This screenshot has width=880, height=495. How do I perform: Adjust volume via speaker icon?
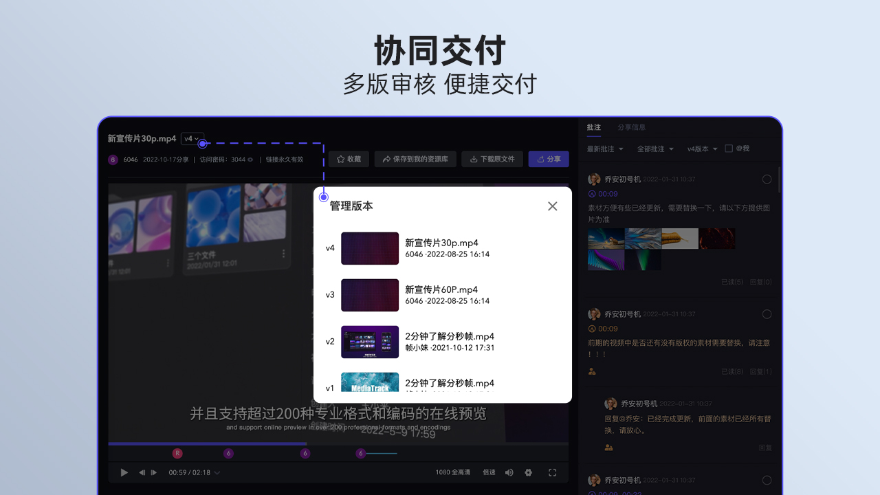coord(509,472)
